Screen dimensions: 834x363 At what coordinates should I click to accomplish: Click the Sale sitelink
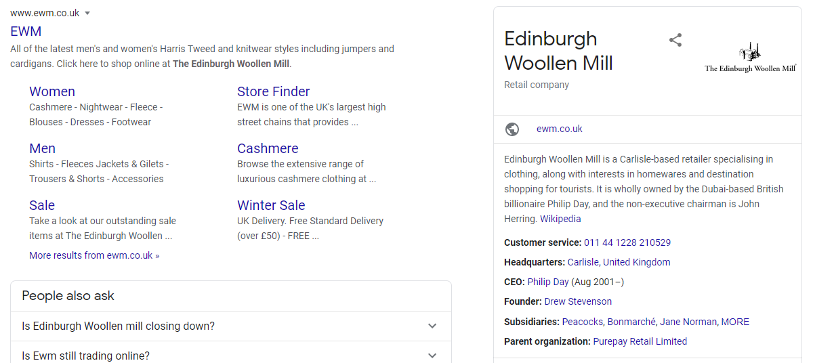pos(42,205)
